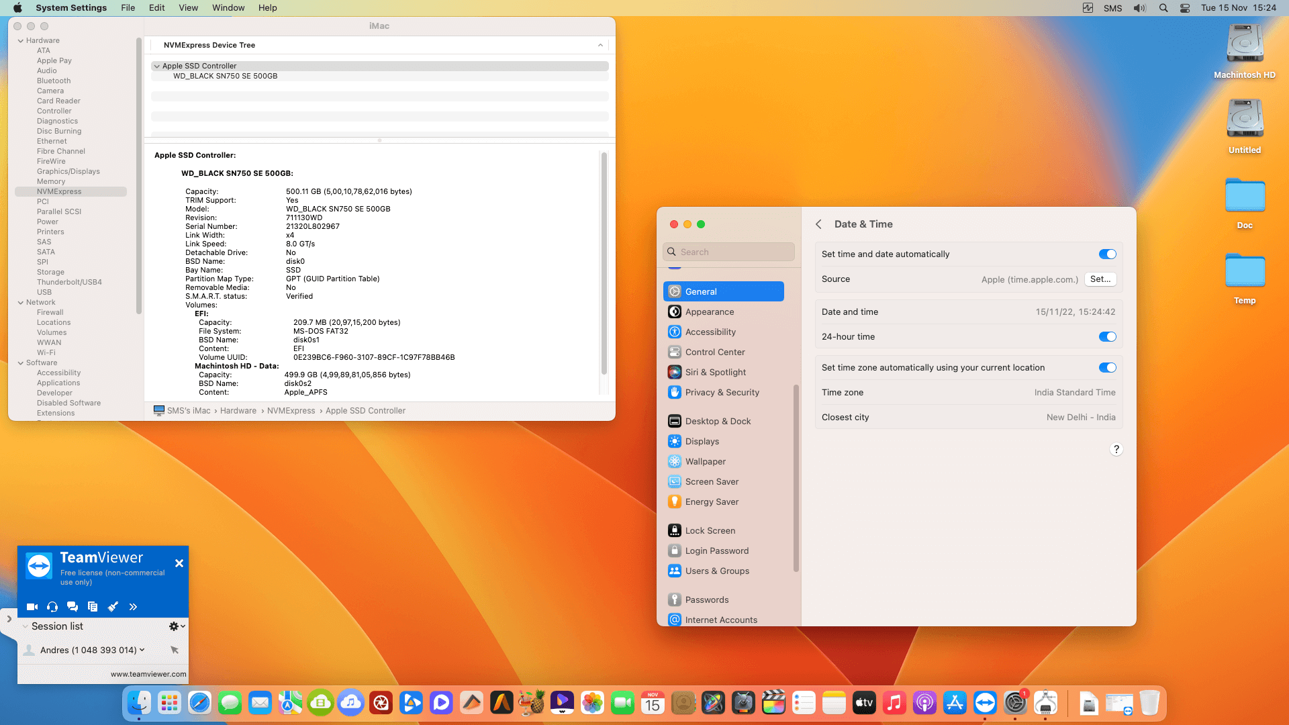
Task: Collapse the Apple SSD Controller tree row
Action: tap(156, 66)
